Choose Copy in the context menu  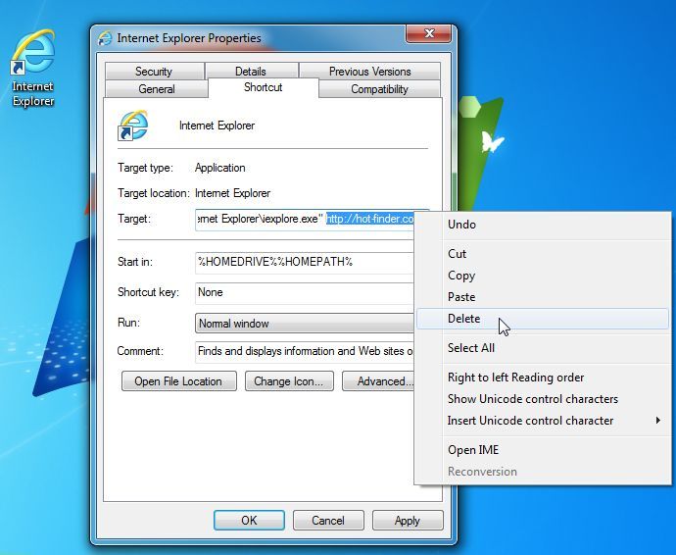point(543,276)
